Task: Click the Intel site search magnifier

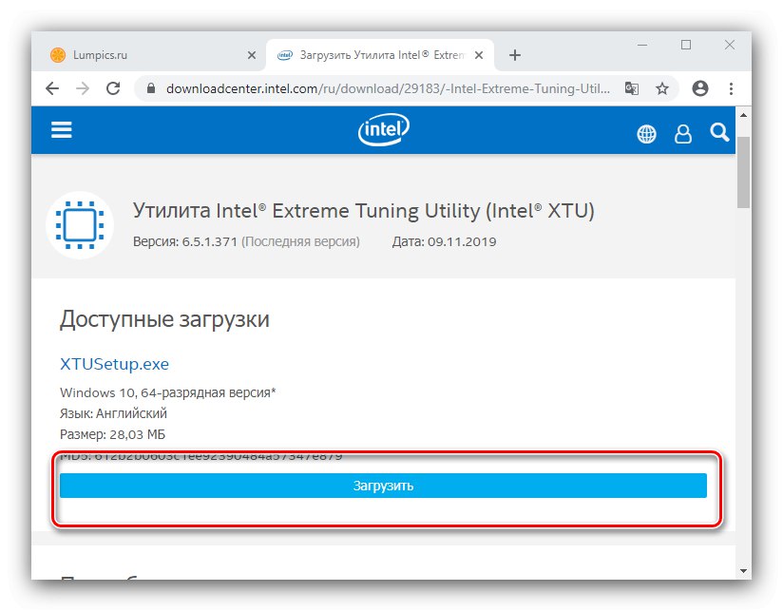Action: point(718,132)
